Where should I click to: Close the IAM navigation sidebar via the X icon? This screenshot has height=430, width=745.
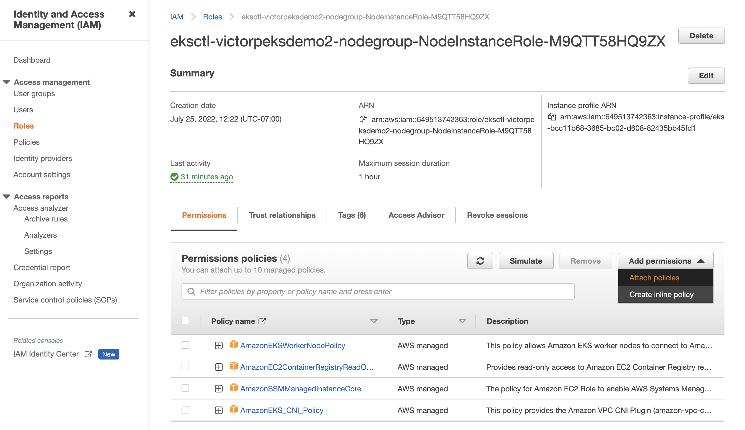132,14
